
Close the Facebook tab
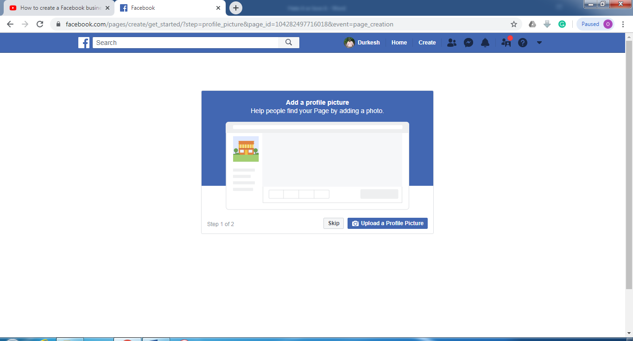point(218,8)
